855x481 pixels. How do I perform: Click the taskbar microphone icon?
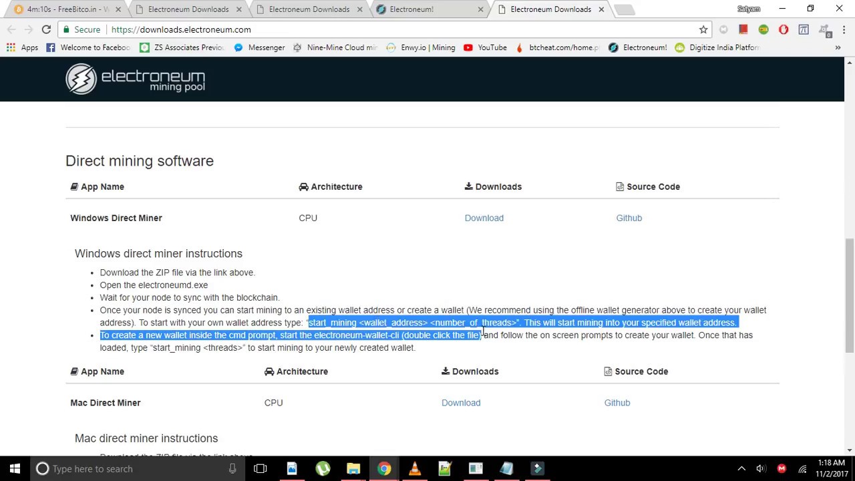(x=232, y=468)
